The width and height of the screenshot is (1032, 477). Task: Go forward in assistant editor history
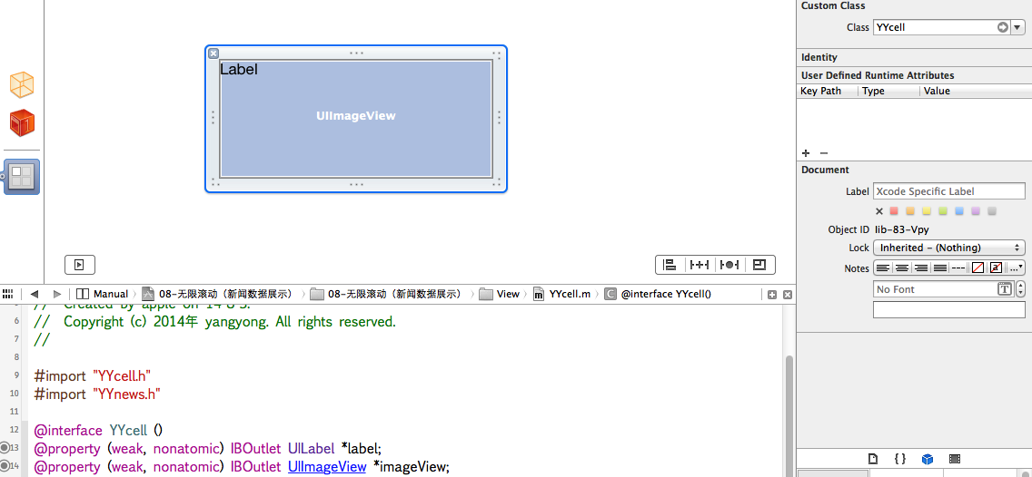point(57,294)
